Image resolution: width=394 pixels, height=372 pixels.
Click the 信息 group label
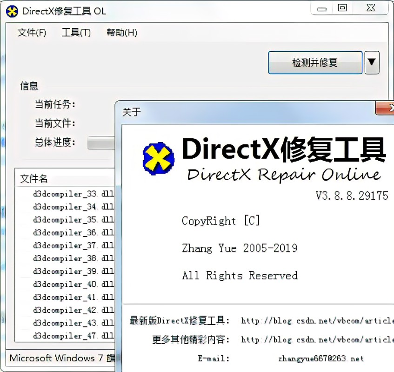29,86
